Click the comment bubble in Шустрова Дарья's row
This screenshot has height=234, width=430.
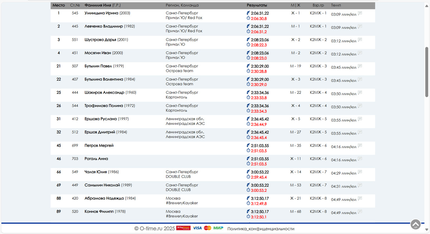coord(360,40)
